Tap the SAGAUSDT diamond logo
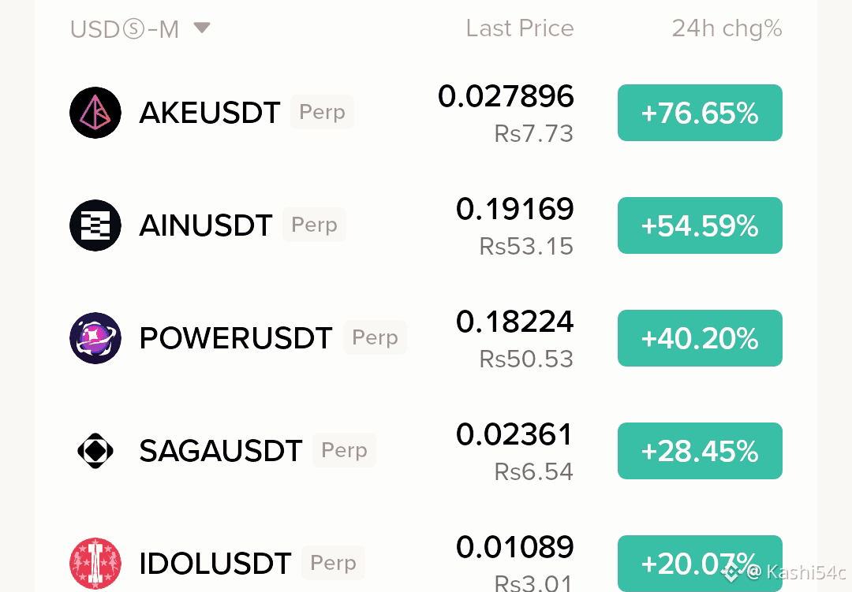852x592 pixels. [x=95, y=451]
